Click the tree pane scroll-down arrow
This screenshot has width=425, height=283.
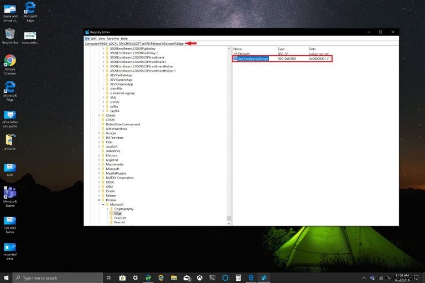click(x=229, y=223)
